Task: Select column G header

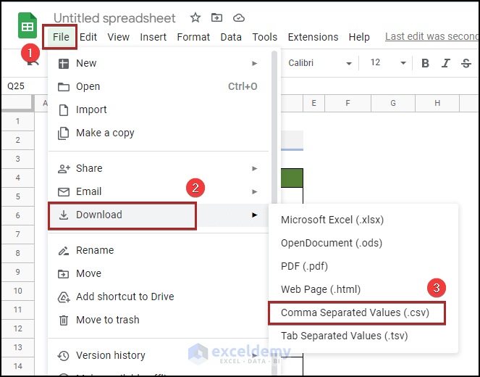Action: [393, 103]
